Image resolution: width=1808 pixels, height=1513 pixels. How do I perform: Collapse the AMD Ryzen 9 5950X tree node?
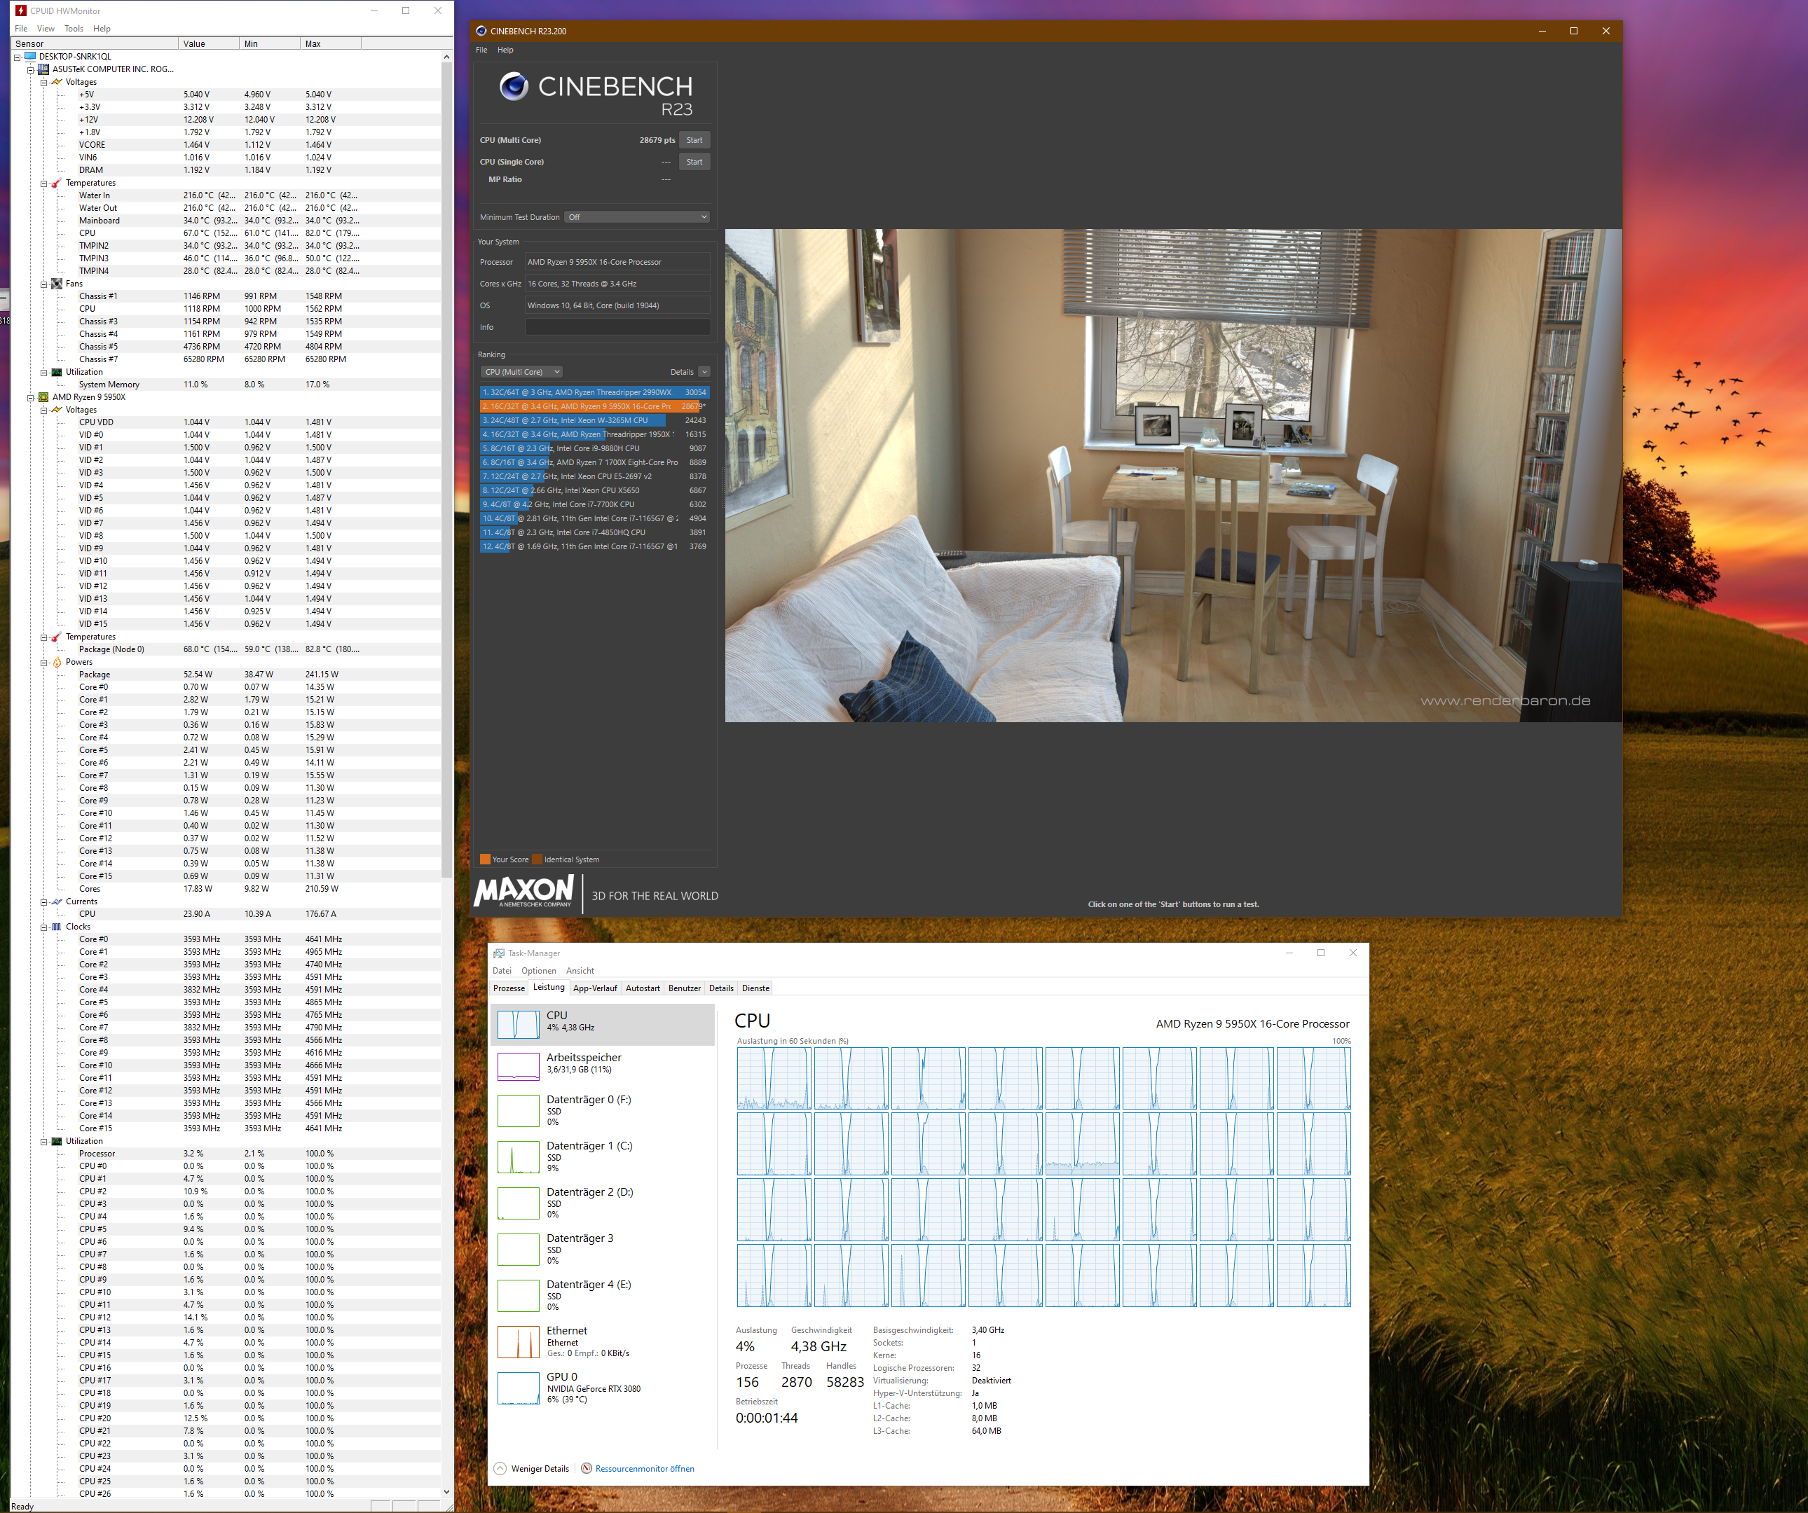pyautogui.click(x=30, y=398)
